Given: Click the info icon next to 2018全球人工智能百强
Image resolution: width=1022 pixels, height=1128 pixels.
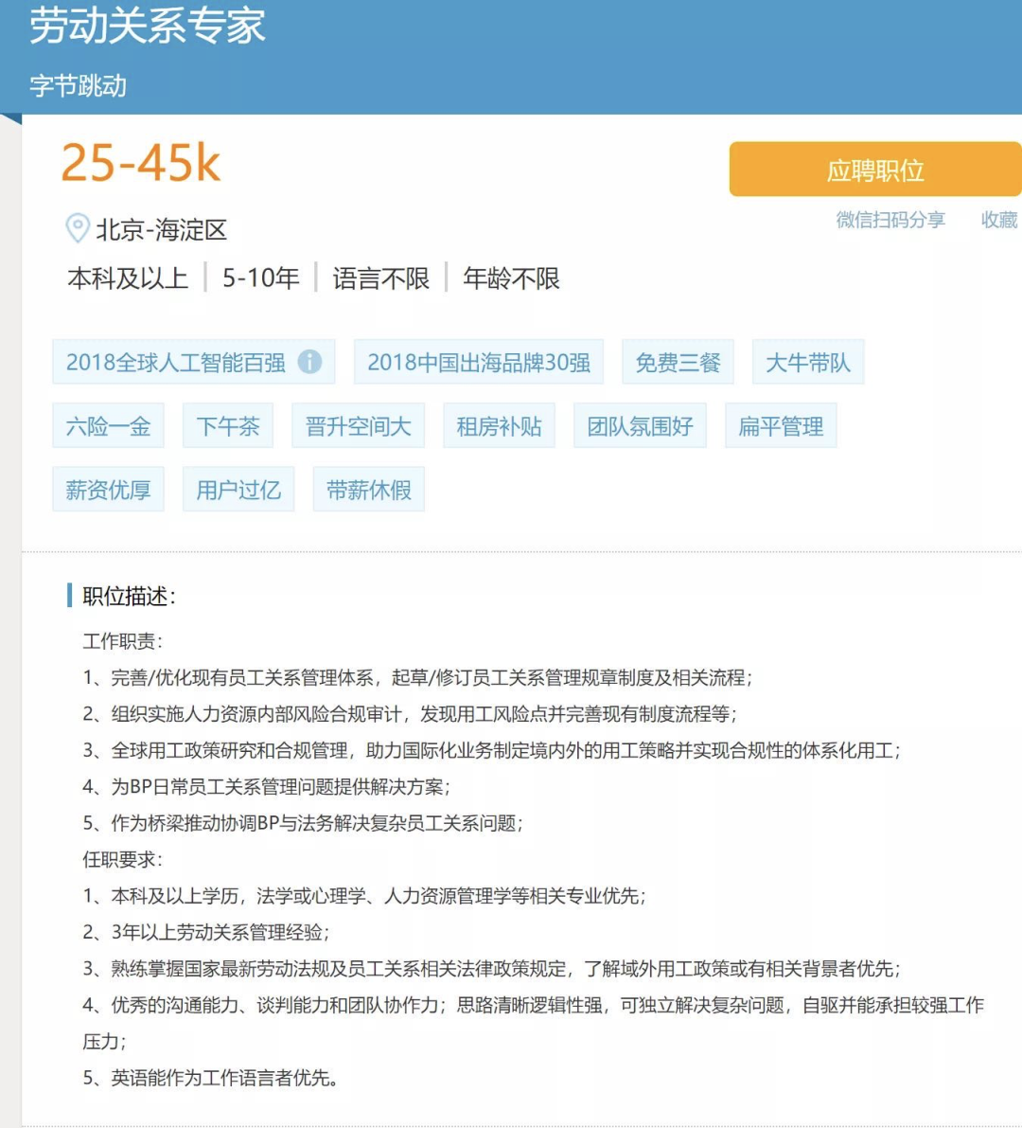Looking at the screenshot, I should (x=310, y=361).
